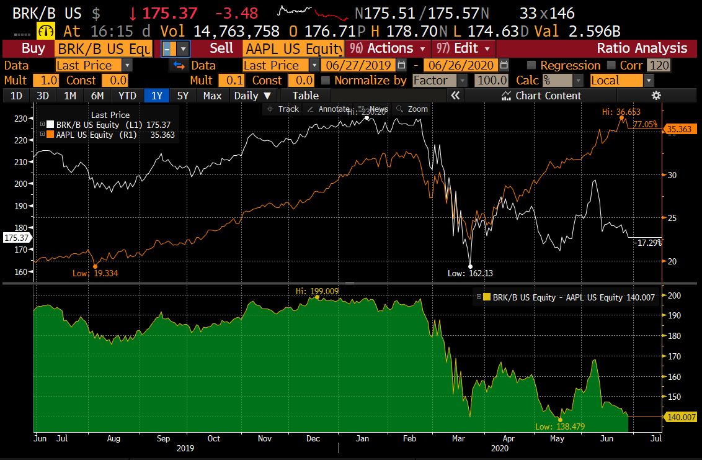702x460 pixels.
Task: Click yellow spread legend color swatch
Action: pyautogui.click(x=486, y=297)
